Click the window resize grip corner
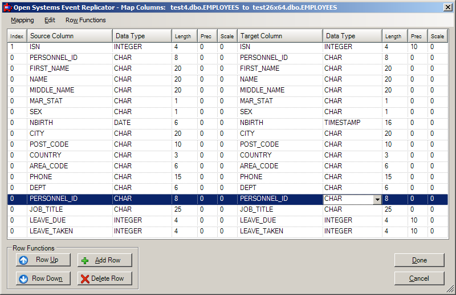 (450, 289)
